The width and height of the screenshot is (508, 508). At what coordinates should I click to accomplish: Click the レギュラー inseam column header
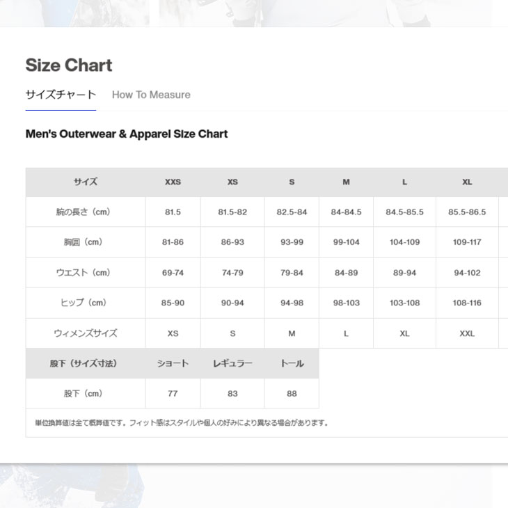232,363
